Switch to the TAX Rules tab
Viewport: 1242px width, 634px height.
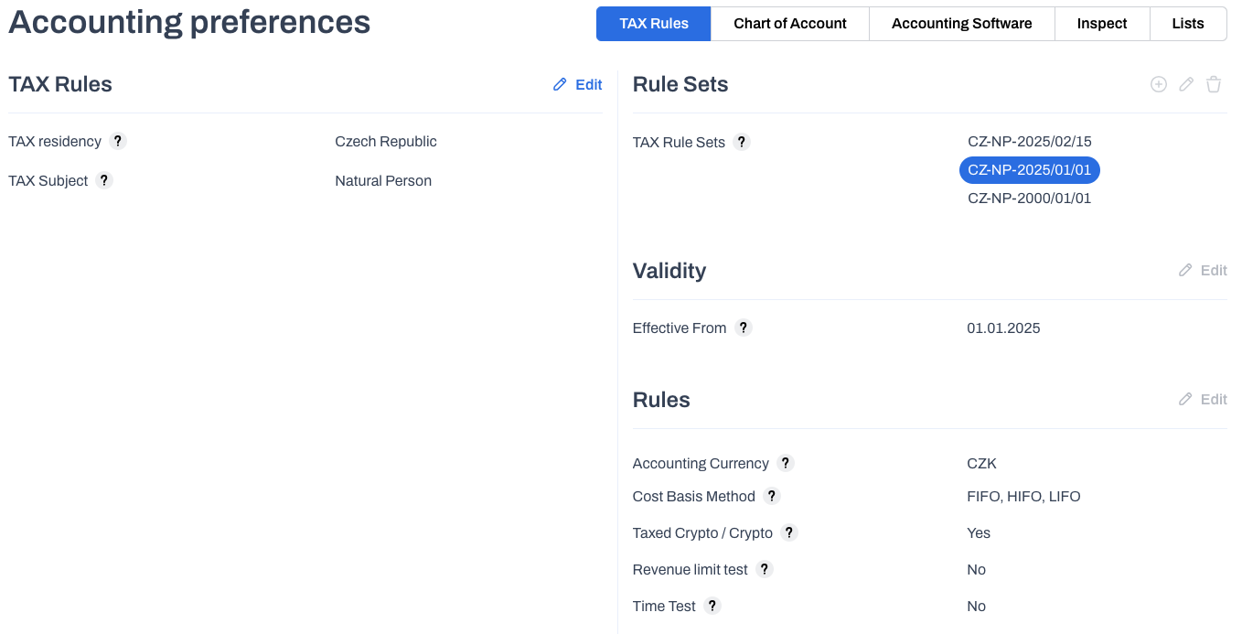point(654,24)
